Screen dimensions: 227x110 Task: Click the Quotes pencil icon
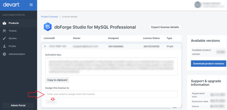[4, 38]
